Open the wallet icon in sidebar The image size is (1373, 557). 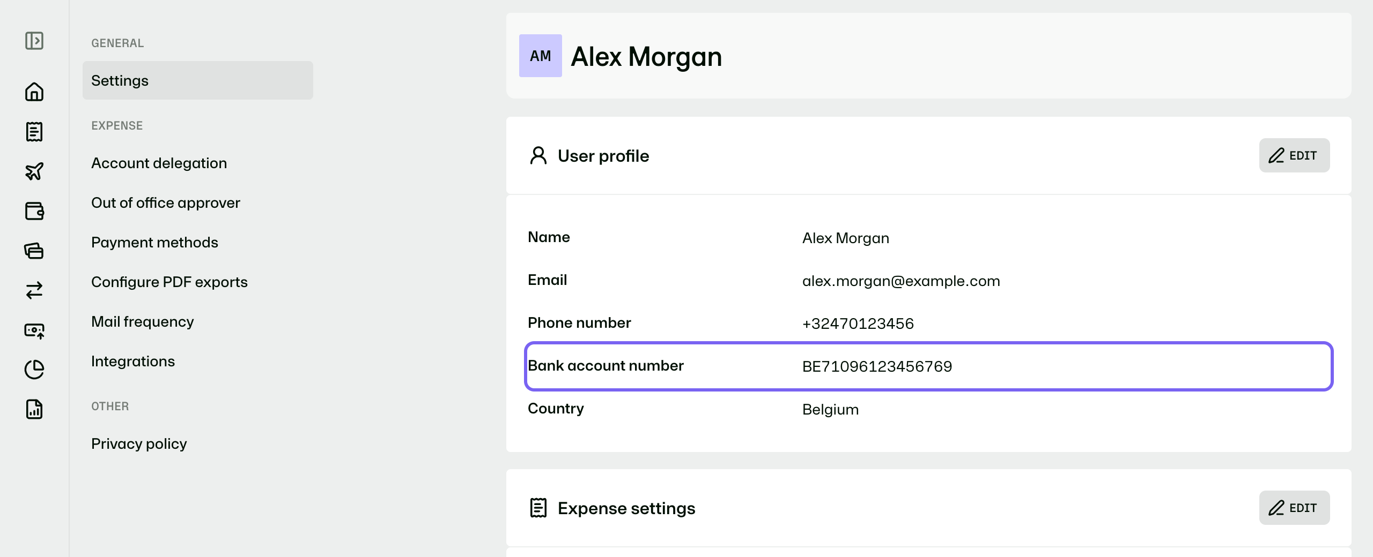pos(34,211)
